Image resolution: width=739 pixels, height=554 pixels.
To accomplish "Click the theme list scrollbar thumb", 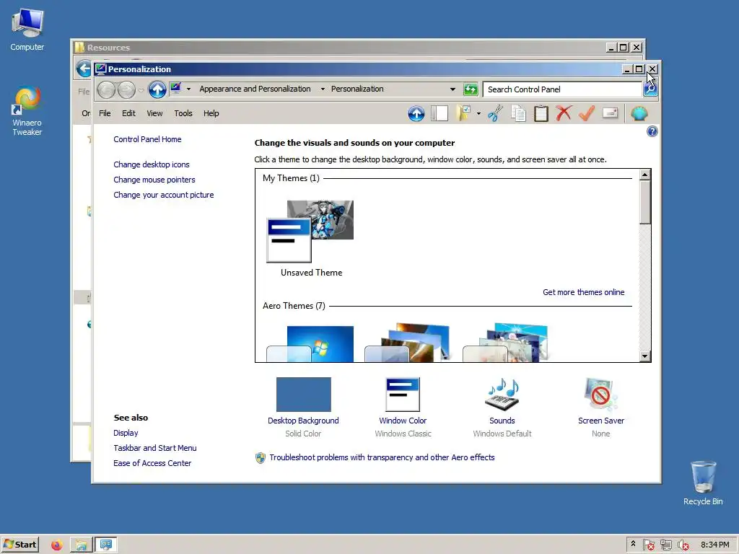I will (644, 202).
